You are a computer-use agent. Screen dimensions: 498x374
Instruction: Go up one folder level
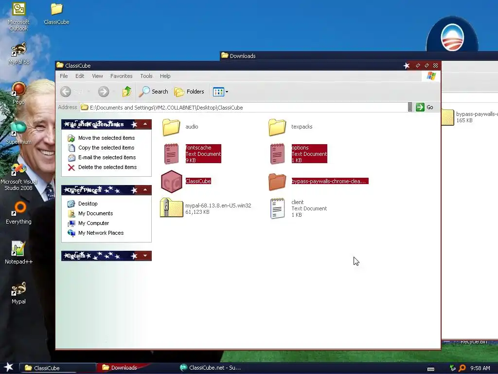[127, 92]
